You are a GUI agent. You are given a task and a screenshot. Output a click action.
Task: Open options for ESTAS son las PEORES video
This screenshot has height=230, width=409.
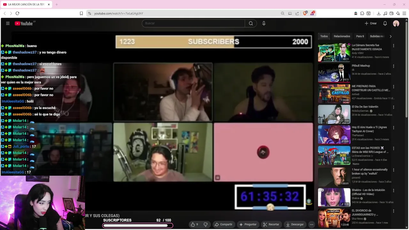pos(394,148)
